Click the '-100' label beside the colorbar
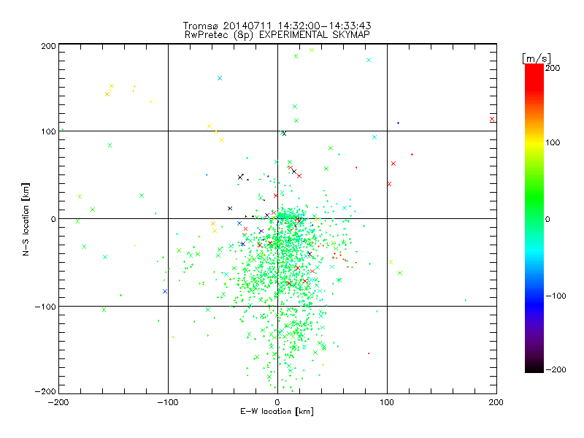The height and width of the screenshot is (438, 584). (556, 296)
